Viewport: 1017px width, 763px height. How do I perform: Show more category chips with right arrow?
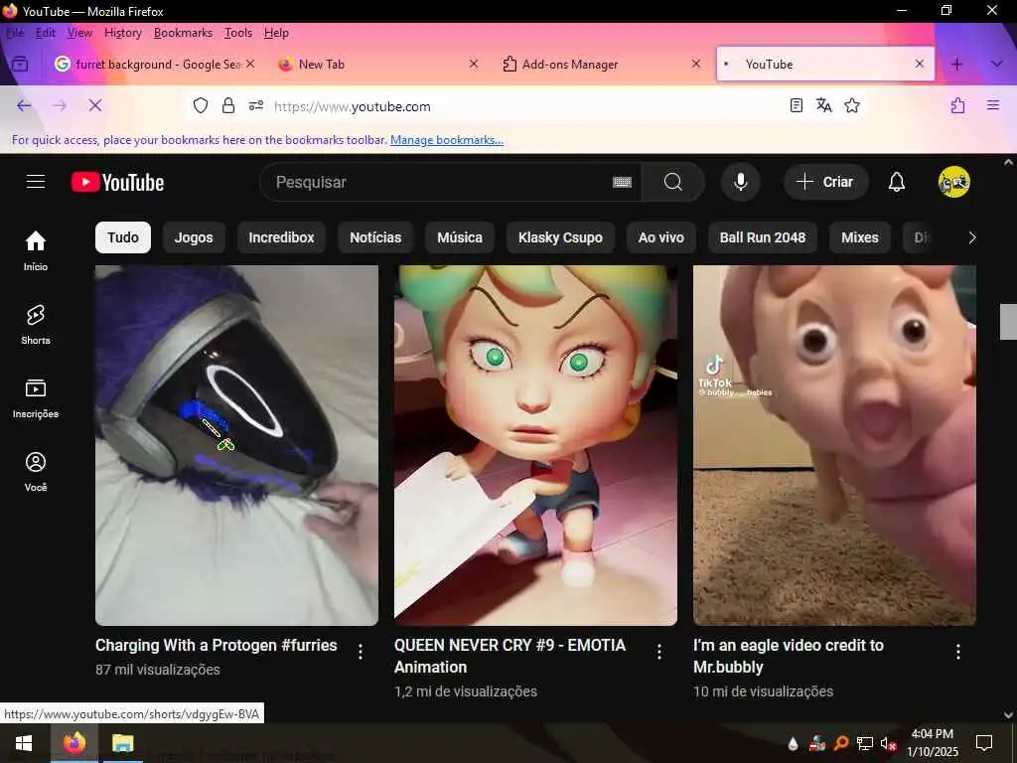971,237
